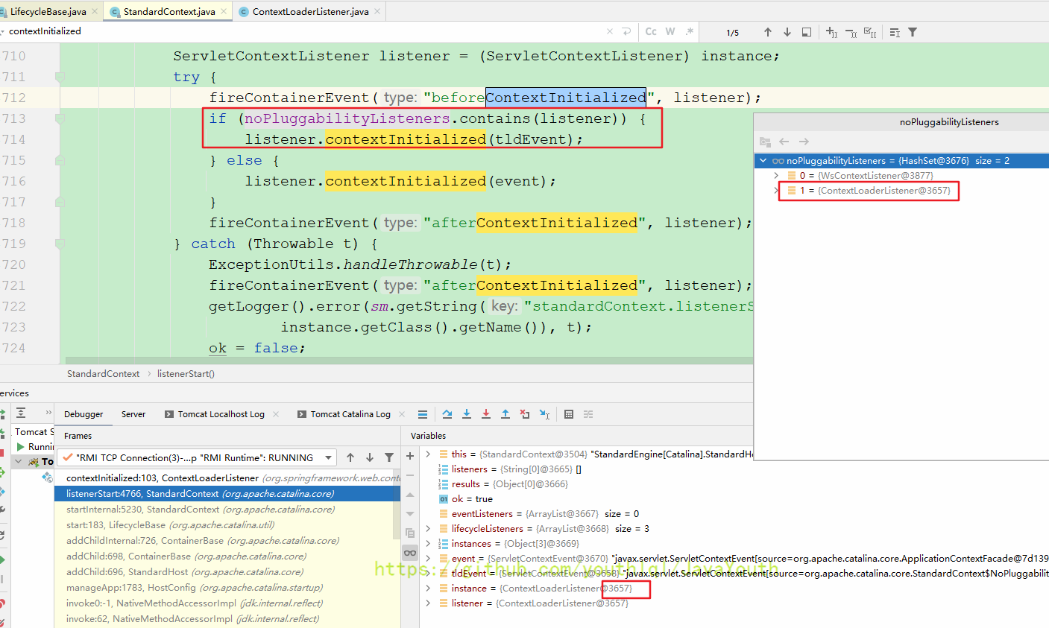Viewport: 1049px width, 628px height.
Task: Switch to the ContextLoaderListener.java tab
Action: click(310, 11)
